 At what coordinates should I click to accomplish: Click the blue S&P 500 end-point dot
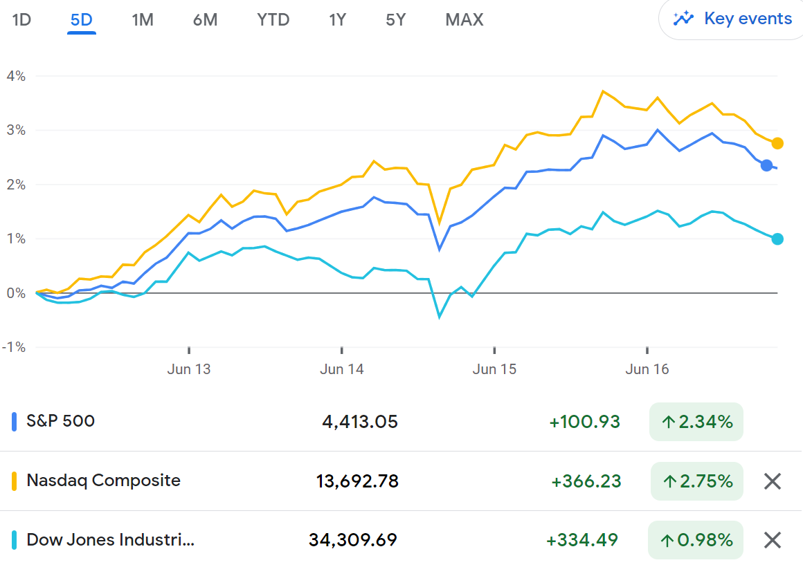[766, 165]
